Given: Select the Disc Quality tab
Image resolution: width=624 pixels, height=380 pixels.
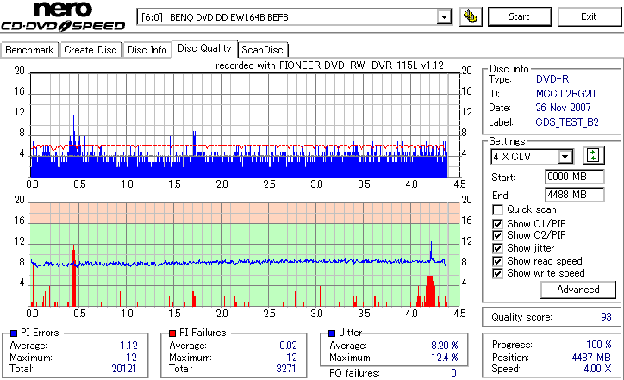Looking at the screenshot, I should click(204, 48).
